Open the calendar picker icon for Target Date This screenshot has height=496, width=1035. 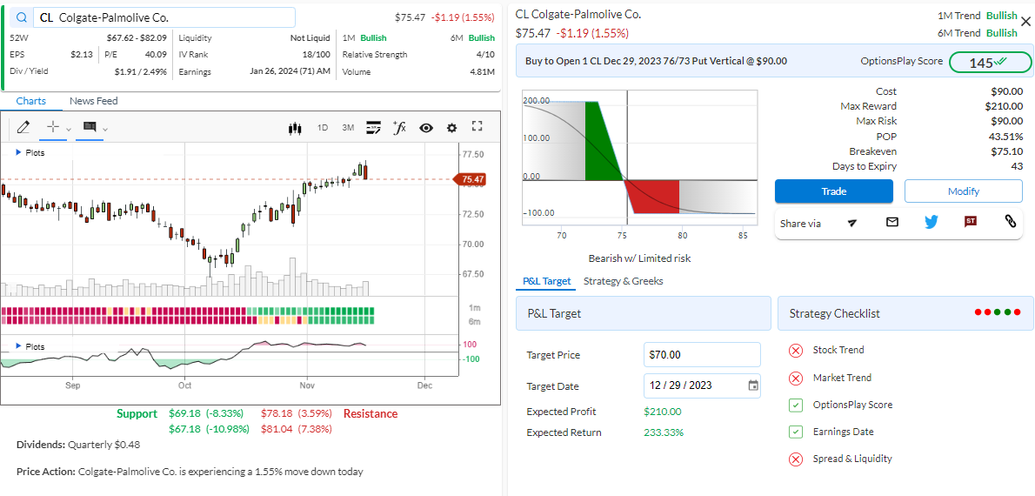click(x=753, y=385)
